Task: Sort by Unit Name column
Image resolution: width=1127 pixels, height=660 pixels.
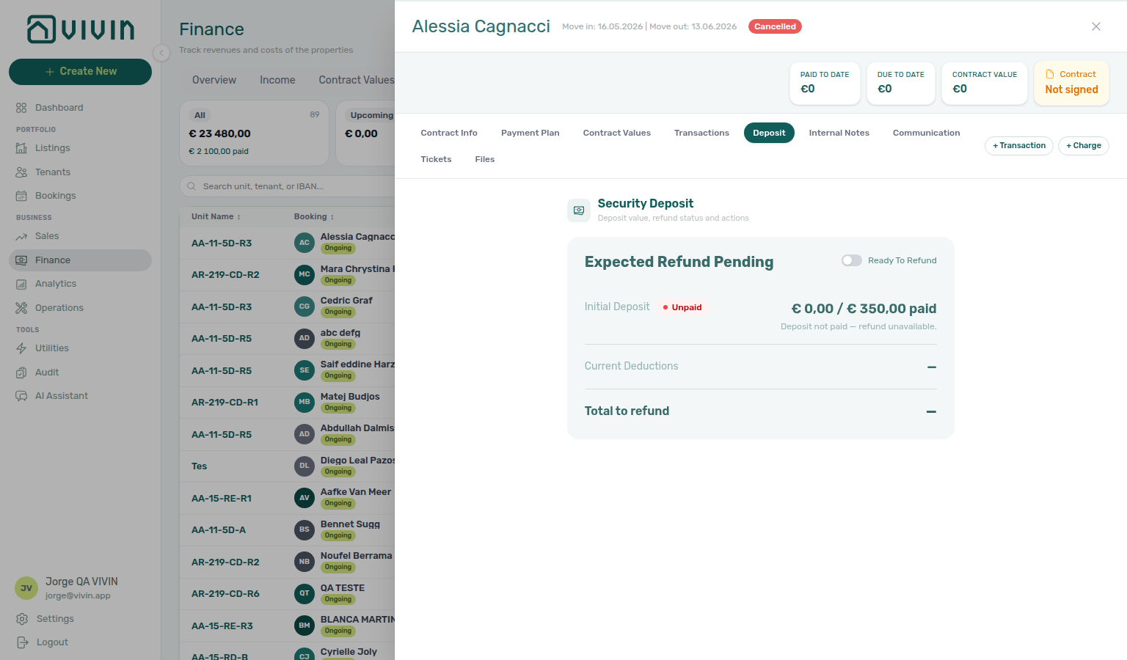Action: 216,216
